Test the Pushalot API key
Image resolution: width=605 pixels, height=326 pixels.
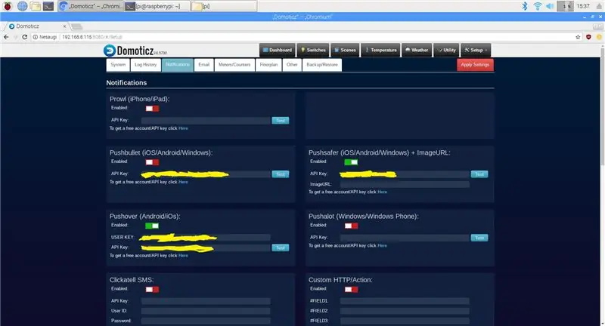(479, 238)
